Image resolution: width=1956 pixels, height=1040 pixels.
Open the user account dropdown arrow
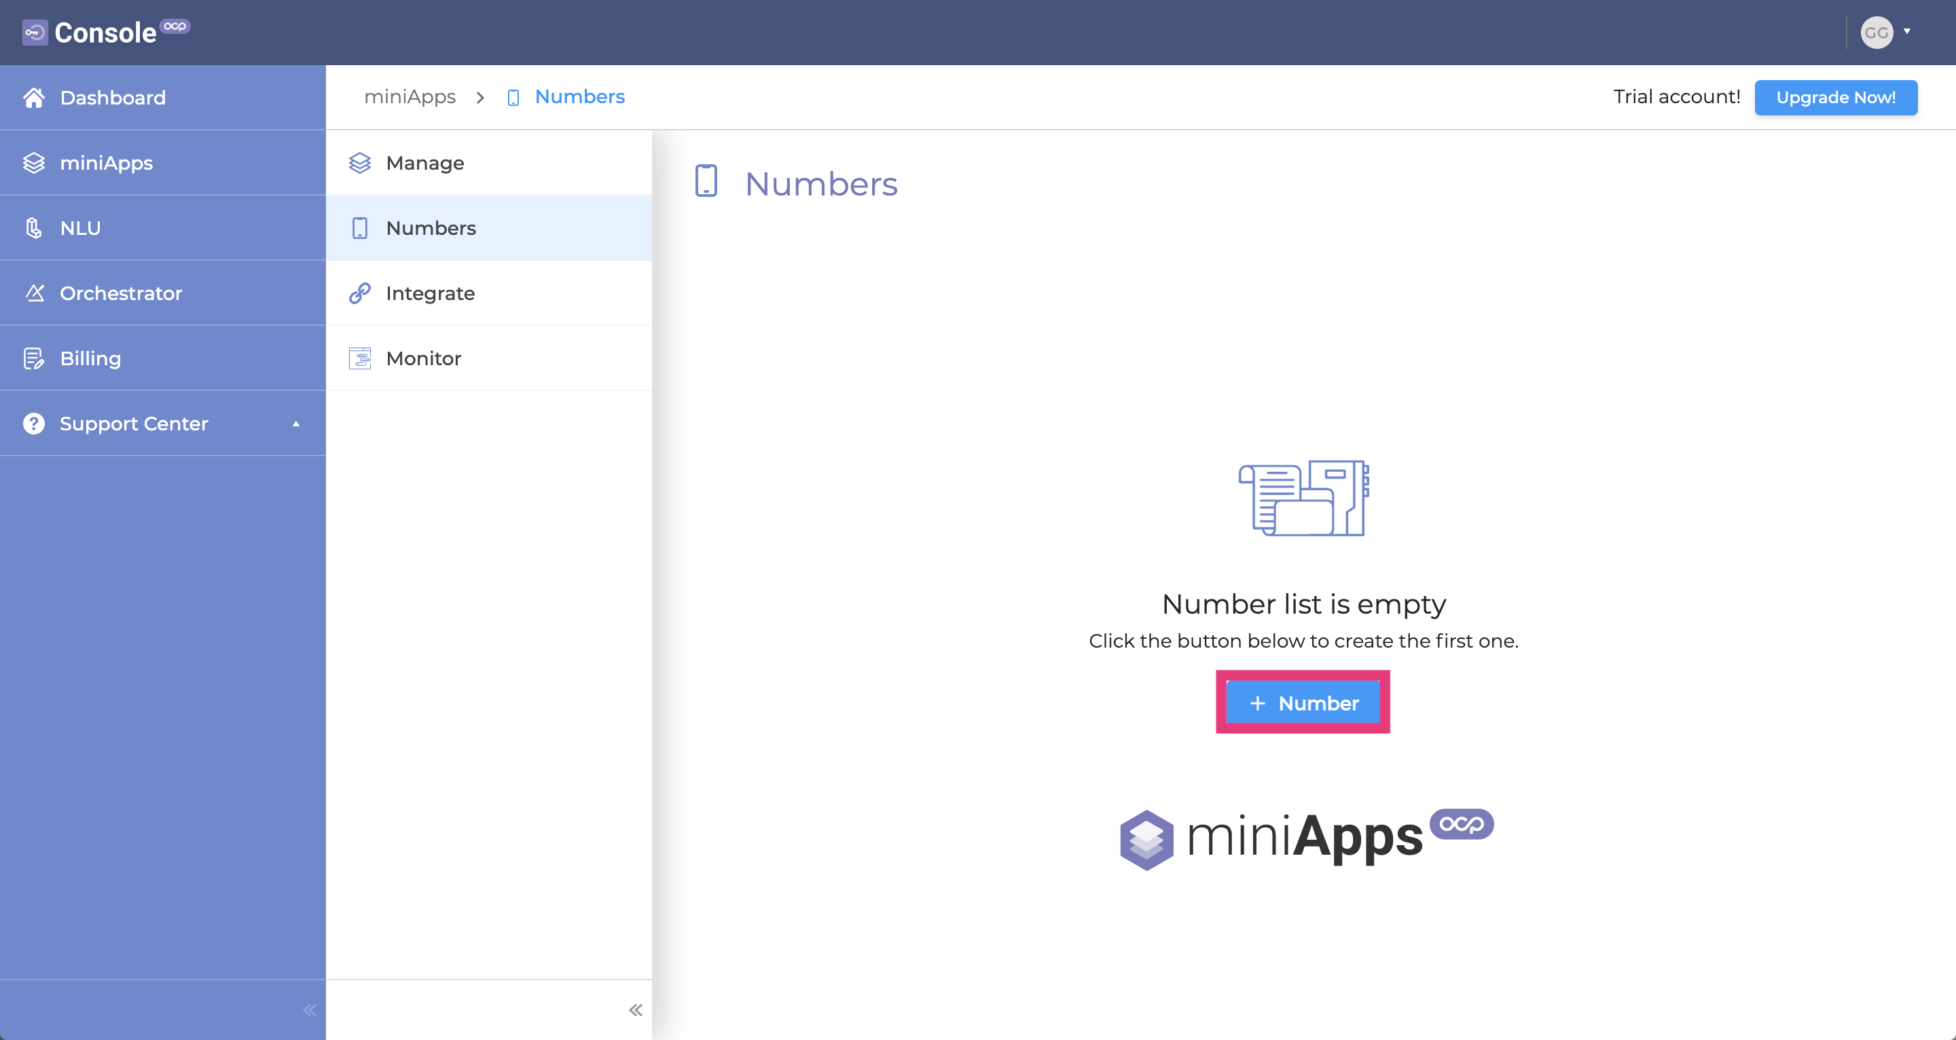click(1906, 32)
